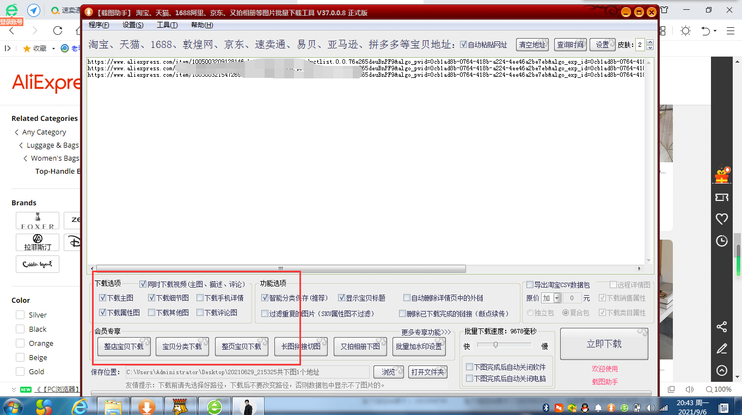Open the 原价 加 dropdown
Image resolution: width=742 pixels, height=415 pixels.
(557, 298)
